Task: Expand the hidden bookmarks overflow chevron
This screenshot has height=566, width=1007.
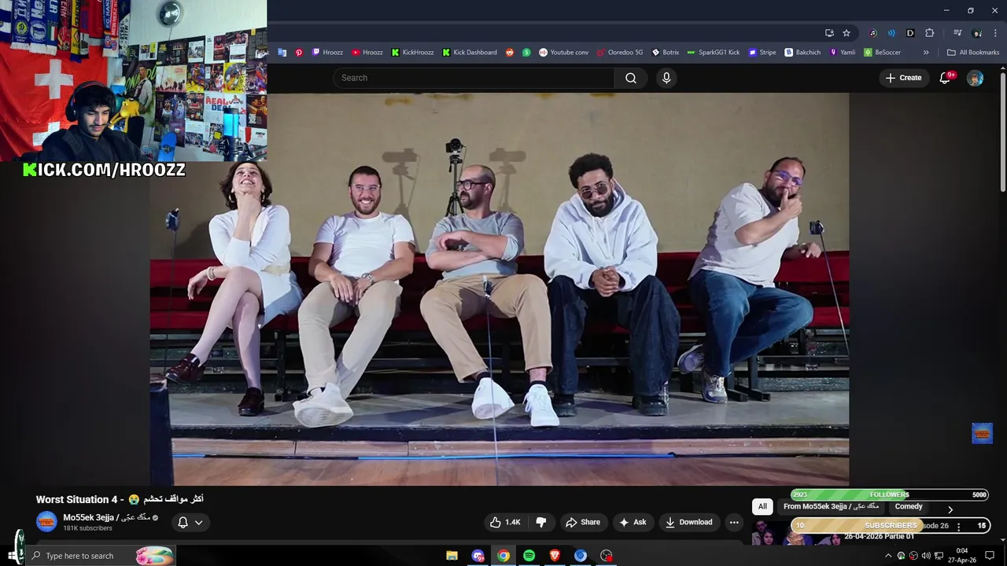Action: (x=926, y=53)
